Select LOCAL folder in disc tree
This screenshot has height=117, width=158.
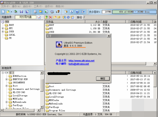click(x=12, y=35)
